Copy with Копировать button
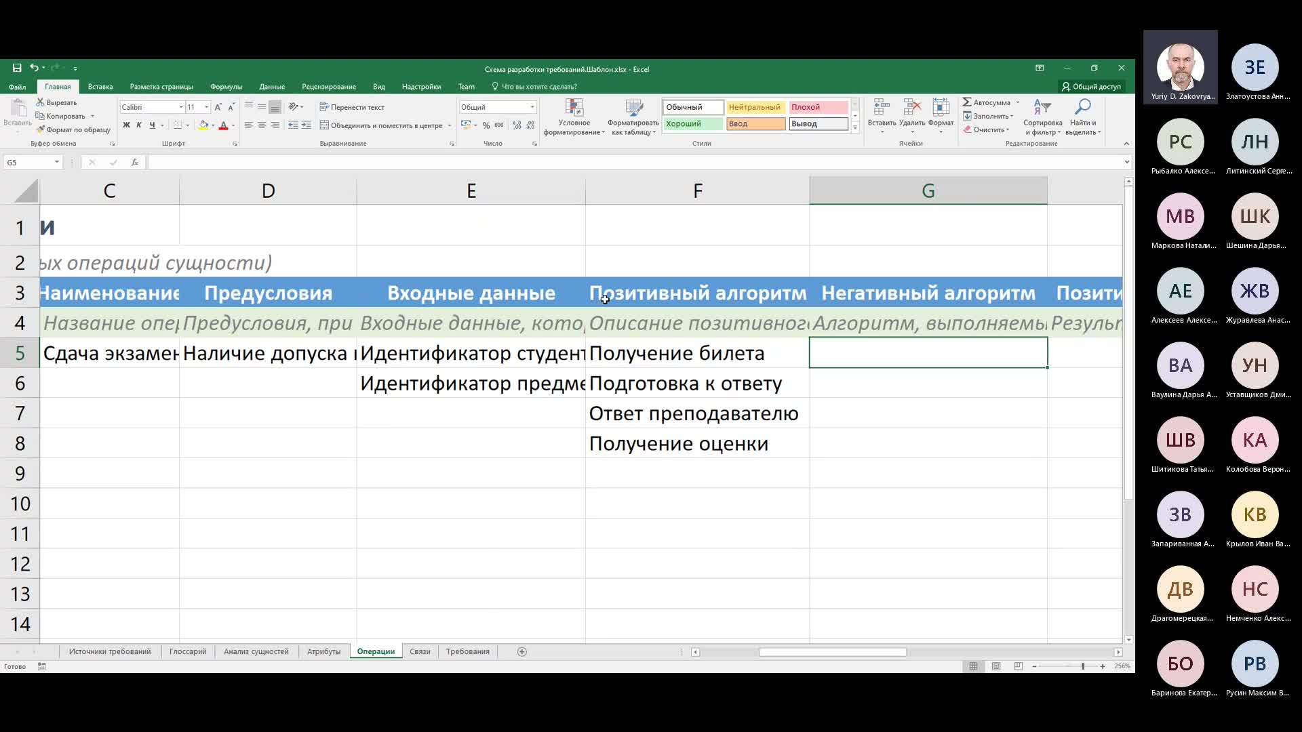The height and width of the screenshot is (732, 1302). (x=60, y=116)
